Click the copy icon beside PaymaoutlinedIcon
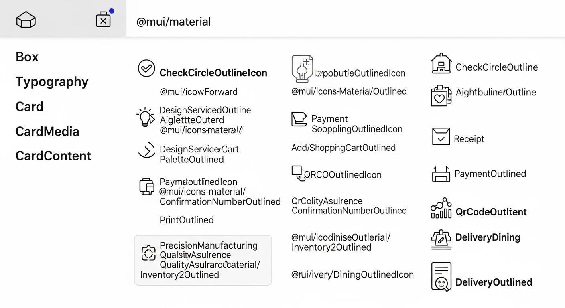The image size is (565, 308). point(147,187)
